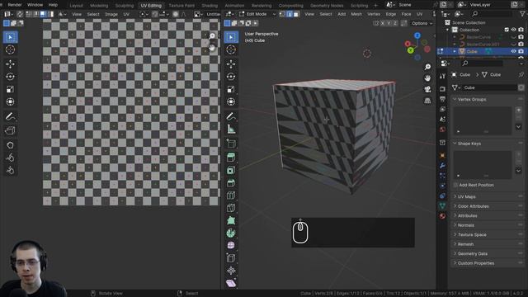Select the Shear tool

[x=231, y=284]
